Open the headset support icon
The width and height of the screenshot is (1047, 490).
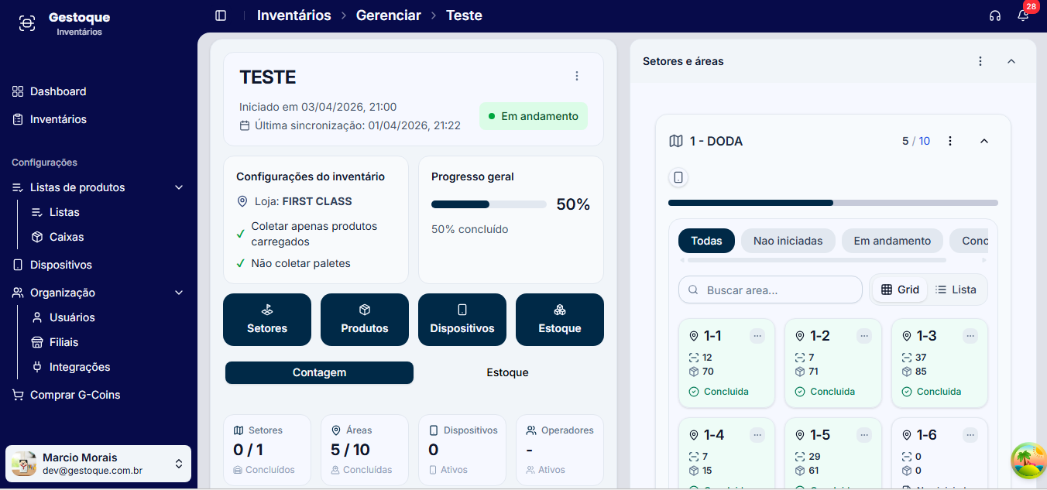[x=995, y=15]
